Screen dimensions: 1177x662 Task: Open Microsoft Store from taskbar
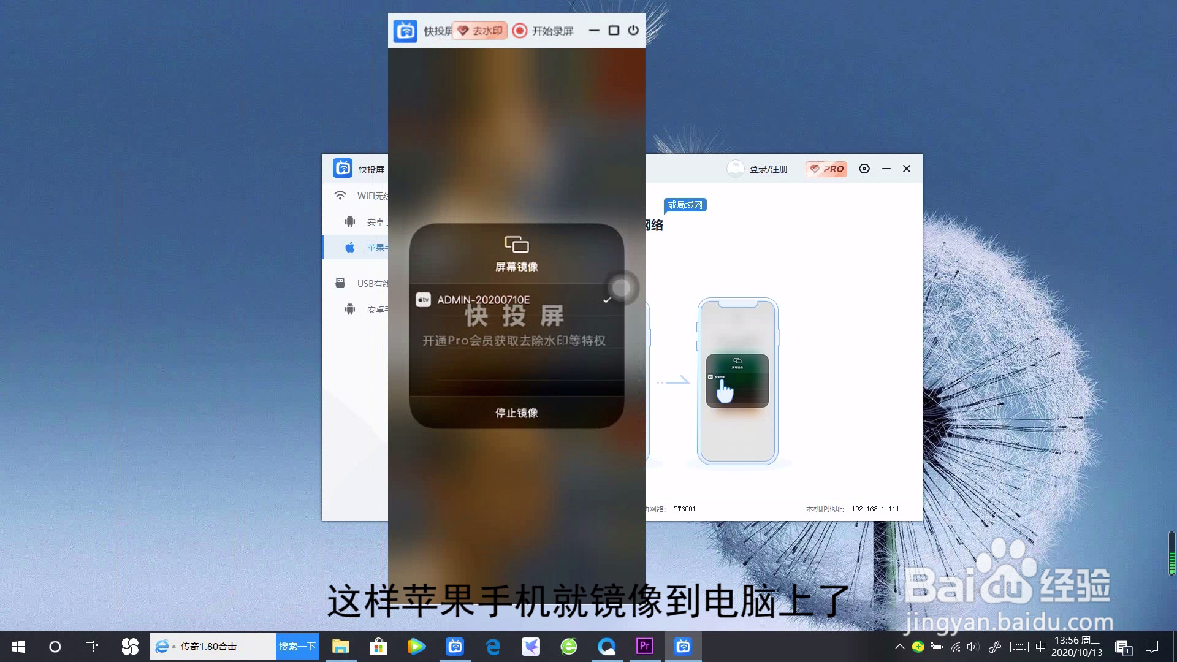pyautogui.click(x=378, y=646)
